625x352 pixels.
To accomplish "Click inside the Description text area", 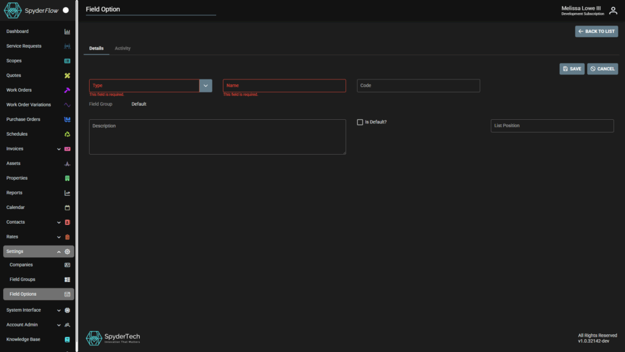I will 217,136.
